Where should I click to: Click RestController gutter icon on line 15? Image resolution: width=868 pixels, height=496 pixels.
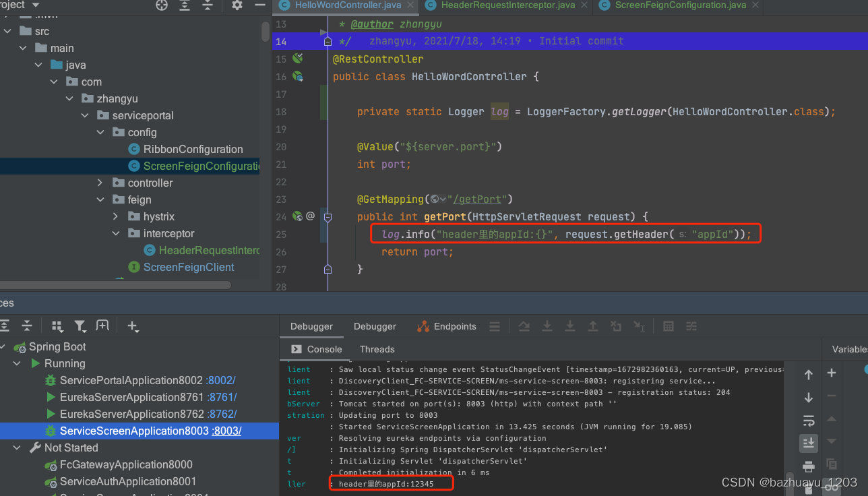pos(297,59)
